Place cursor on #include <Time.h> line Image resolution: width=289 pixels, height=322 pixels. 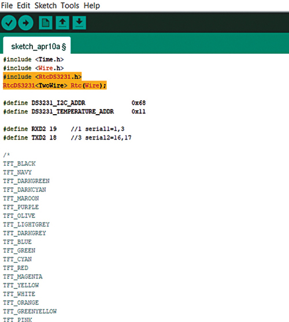(x=34, y=60)
